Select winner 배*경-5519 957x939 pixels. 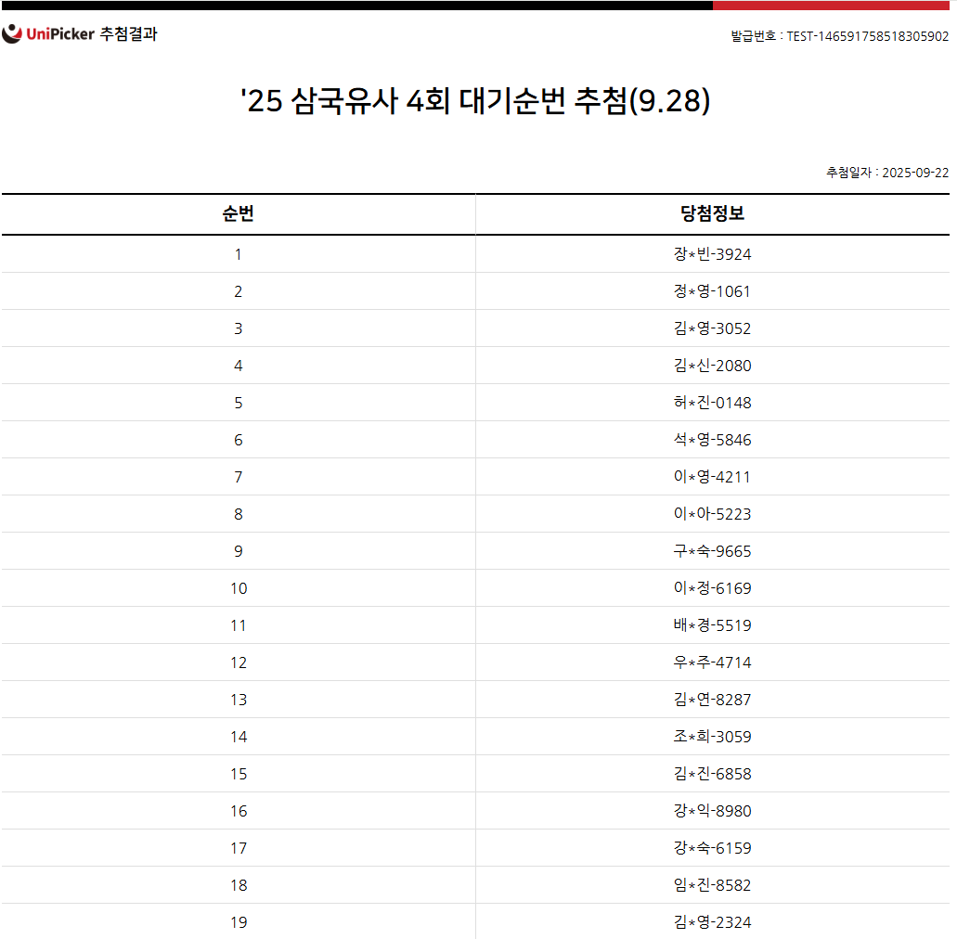[712, 625]
